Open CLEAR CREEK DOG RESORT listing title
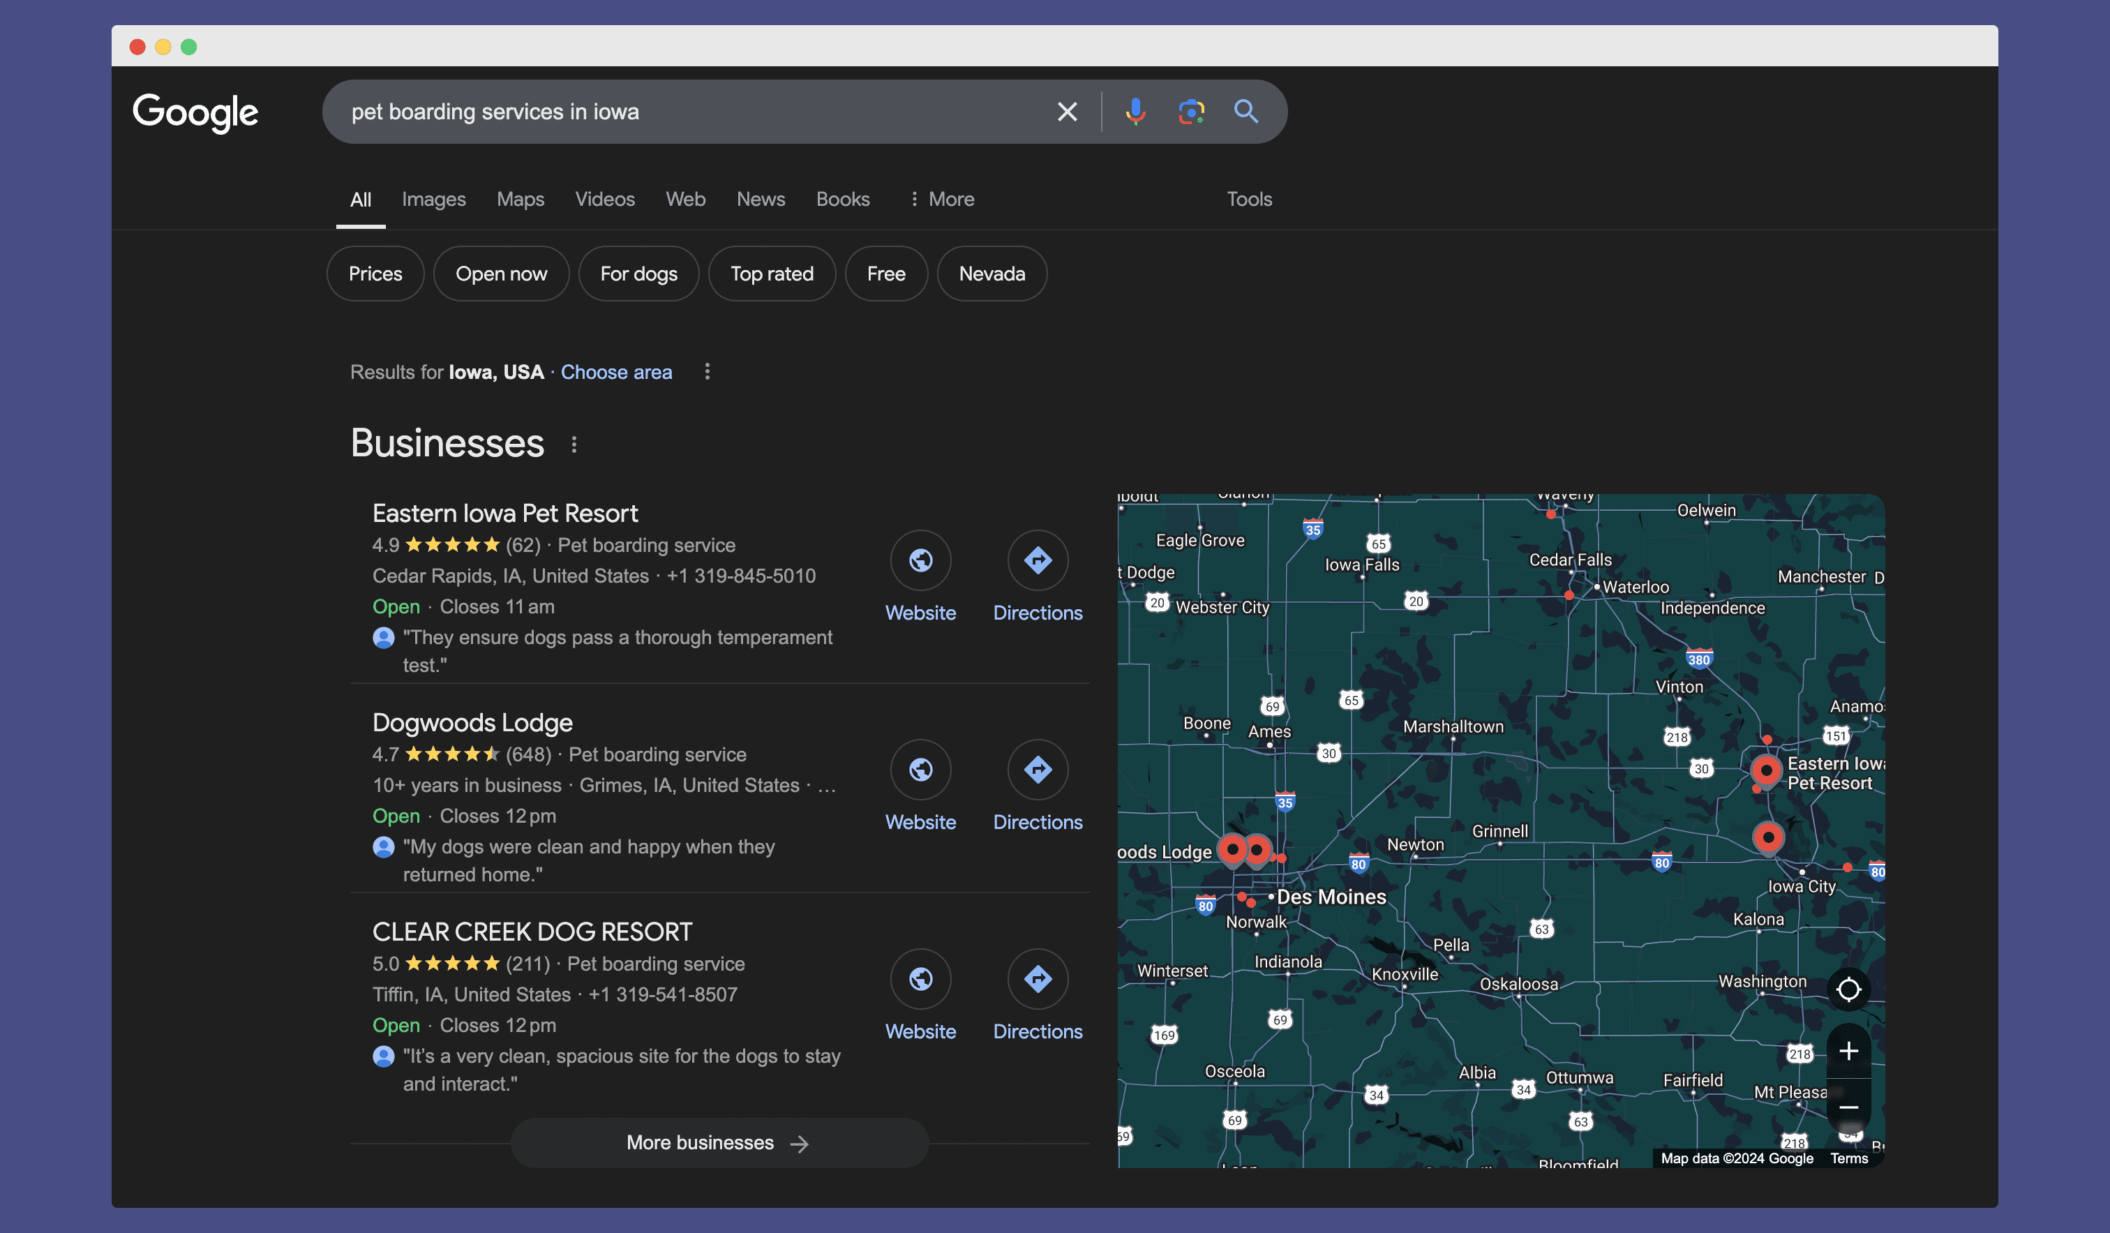Screen dimensions: 2110x1233 [532, 932]
